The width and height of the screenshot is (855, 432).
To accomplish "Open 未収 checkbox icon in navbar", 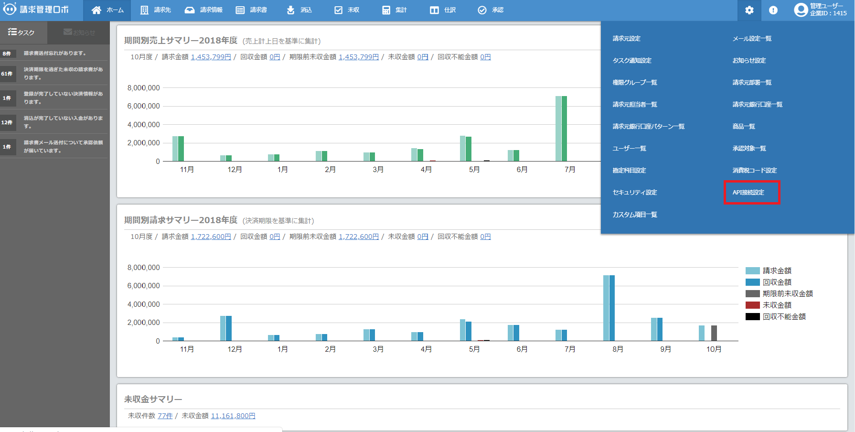I will [x=338, y=10].
